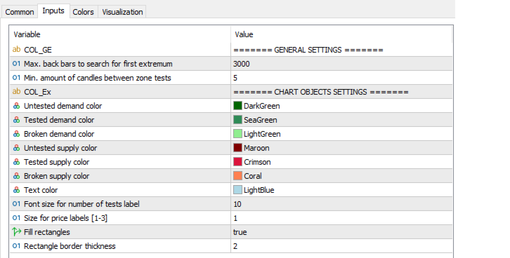This screenshot has width=510, height=258.
Task: Click the integer icon for Rectangle border thickness
Action: pyautogui.click(x=16, y=246)
